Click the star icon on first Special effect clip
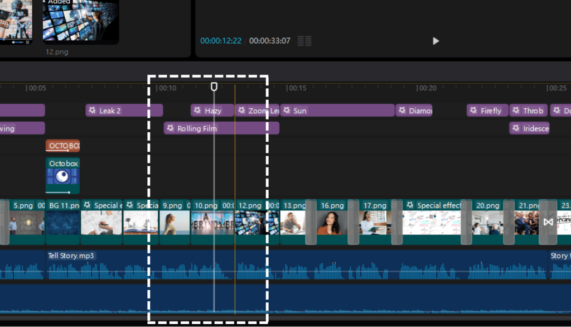Viewport: 571px width, 327px height. click(x=87, y=205)
